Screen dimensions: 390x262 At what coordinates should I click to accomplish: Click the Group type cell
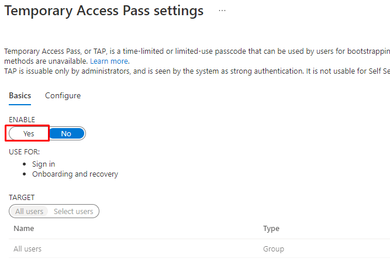click(x=273, y=249)
